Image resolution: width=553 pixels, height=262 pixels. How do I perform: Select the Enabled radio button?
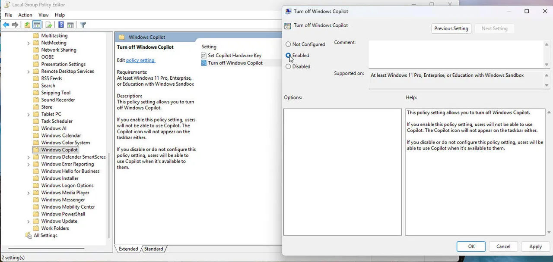[x=288, y=55]
